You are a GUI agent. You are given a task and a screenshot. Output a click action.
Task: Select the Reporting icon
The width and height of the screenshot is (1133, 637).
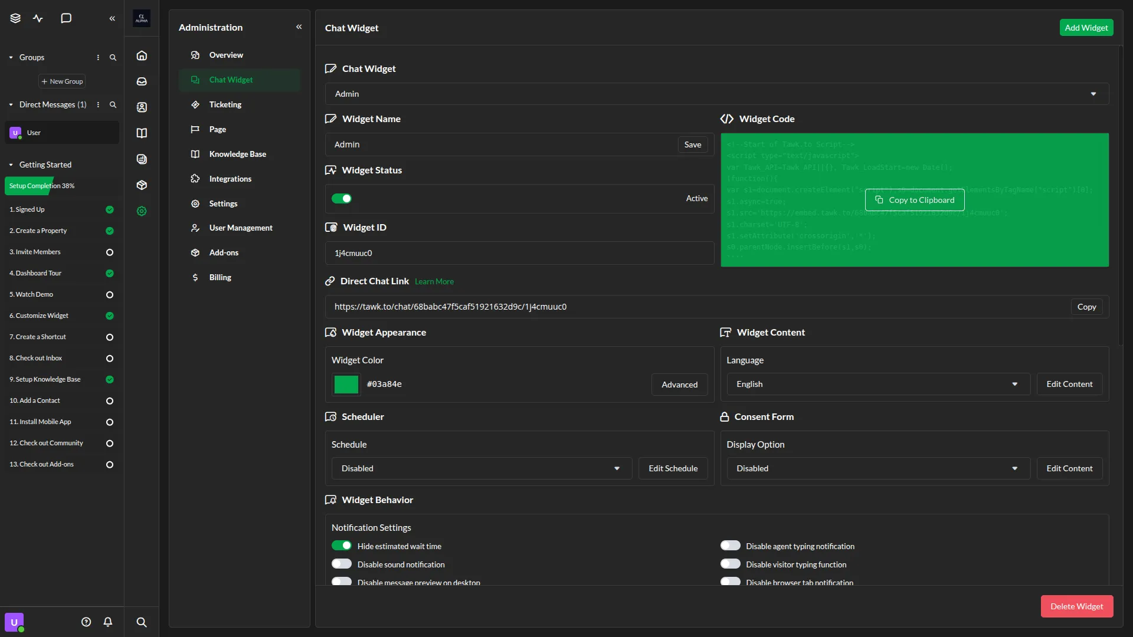point(142,159)
